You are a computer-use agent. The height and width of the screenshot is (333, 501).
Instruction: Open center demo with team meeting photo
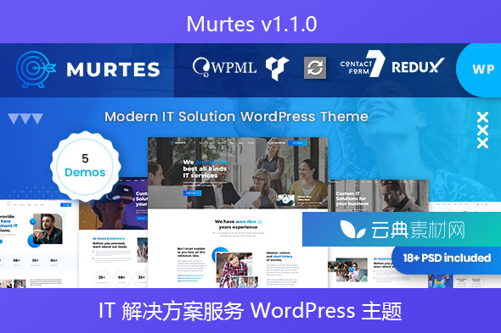coord(238,213)
